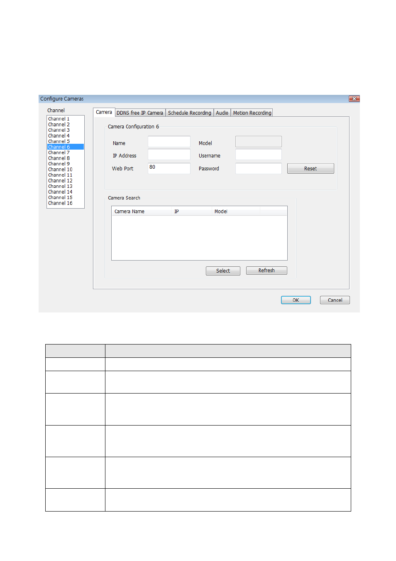Image resolution: width=396 pixels, height=561 pixels.
Task: Click the Web Port field showing 80
Action: point(169,168)
